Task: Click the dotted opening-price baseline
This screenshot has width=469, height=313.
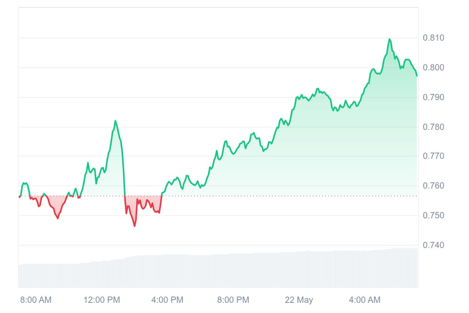Action: (x=218, y=196)
